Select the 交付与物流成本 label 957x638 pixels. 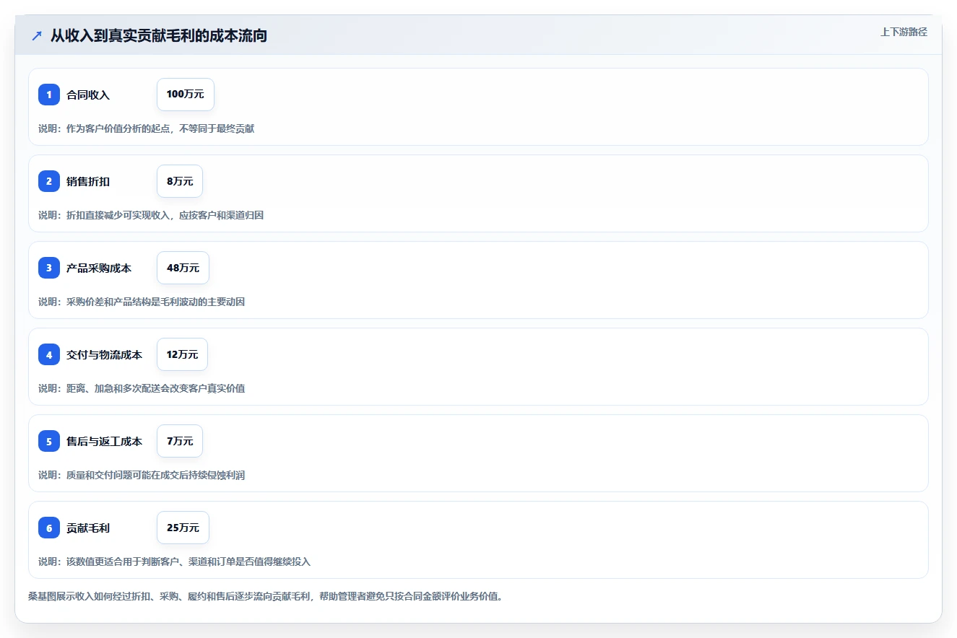coord(104,354)
